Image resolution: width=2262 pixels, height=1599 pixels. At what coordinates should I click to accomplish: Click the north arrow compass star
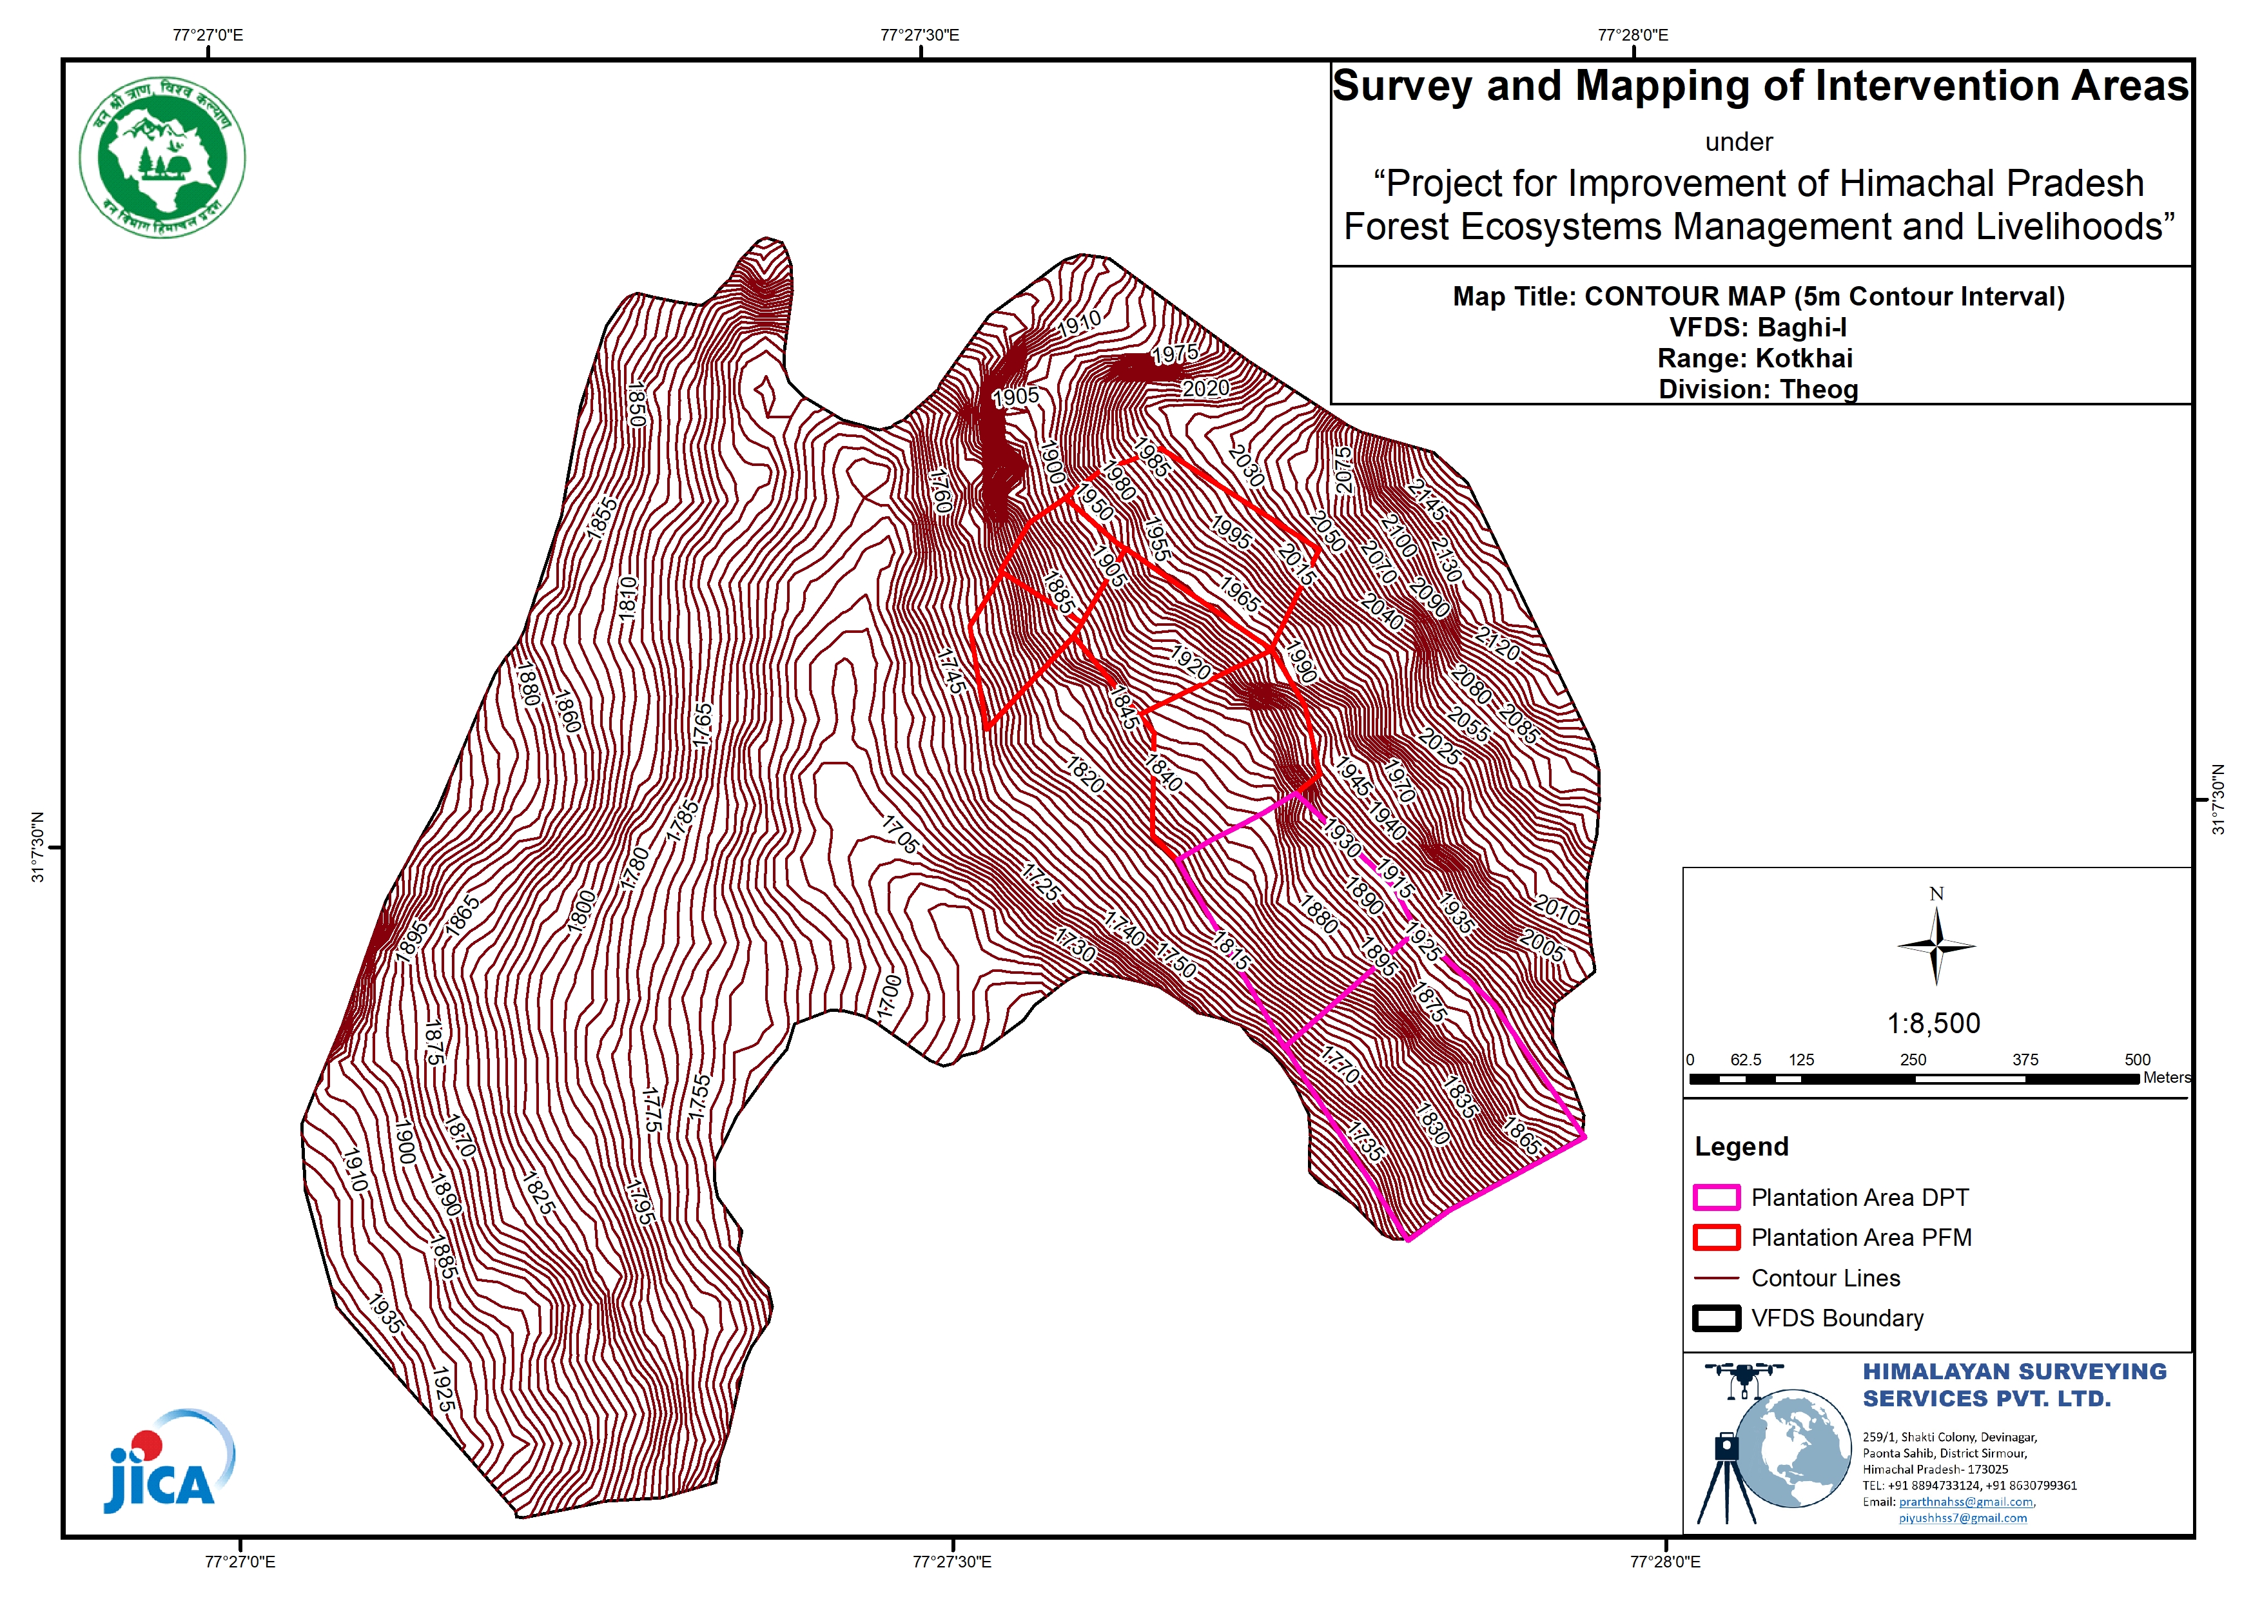click(1936, 946)
